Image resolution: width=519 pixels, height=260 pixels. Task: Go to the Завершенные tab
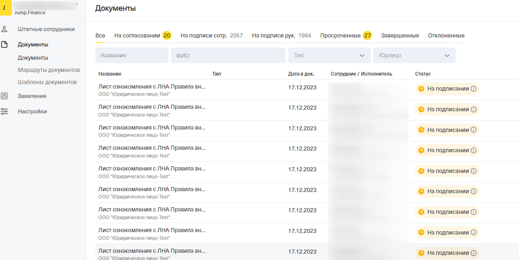400,36
